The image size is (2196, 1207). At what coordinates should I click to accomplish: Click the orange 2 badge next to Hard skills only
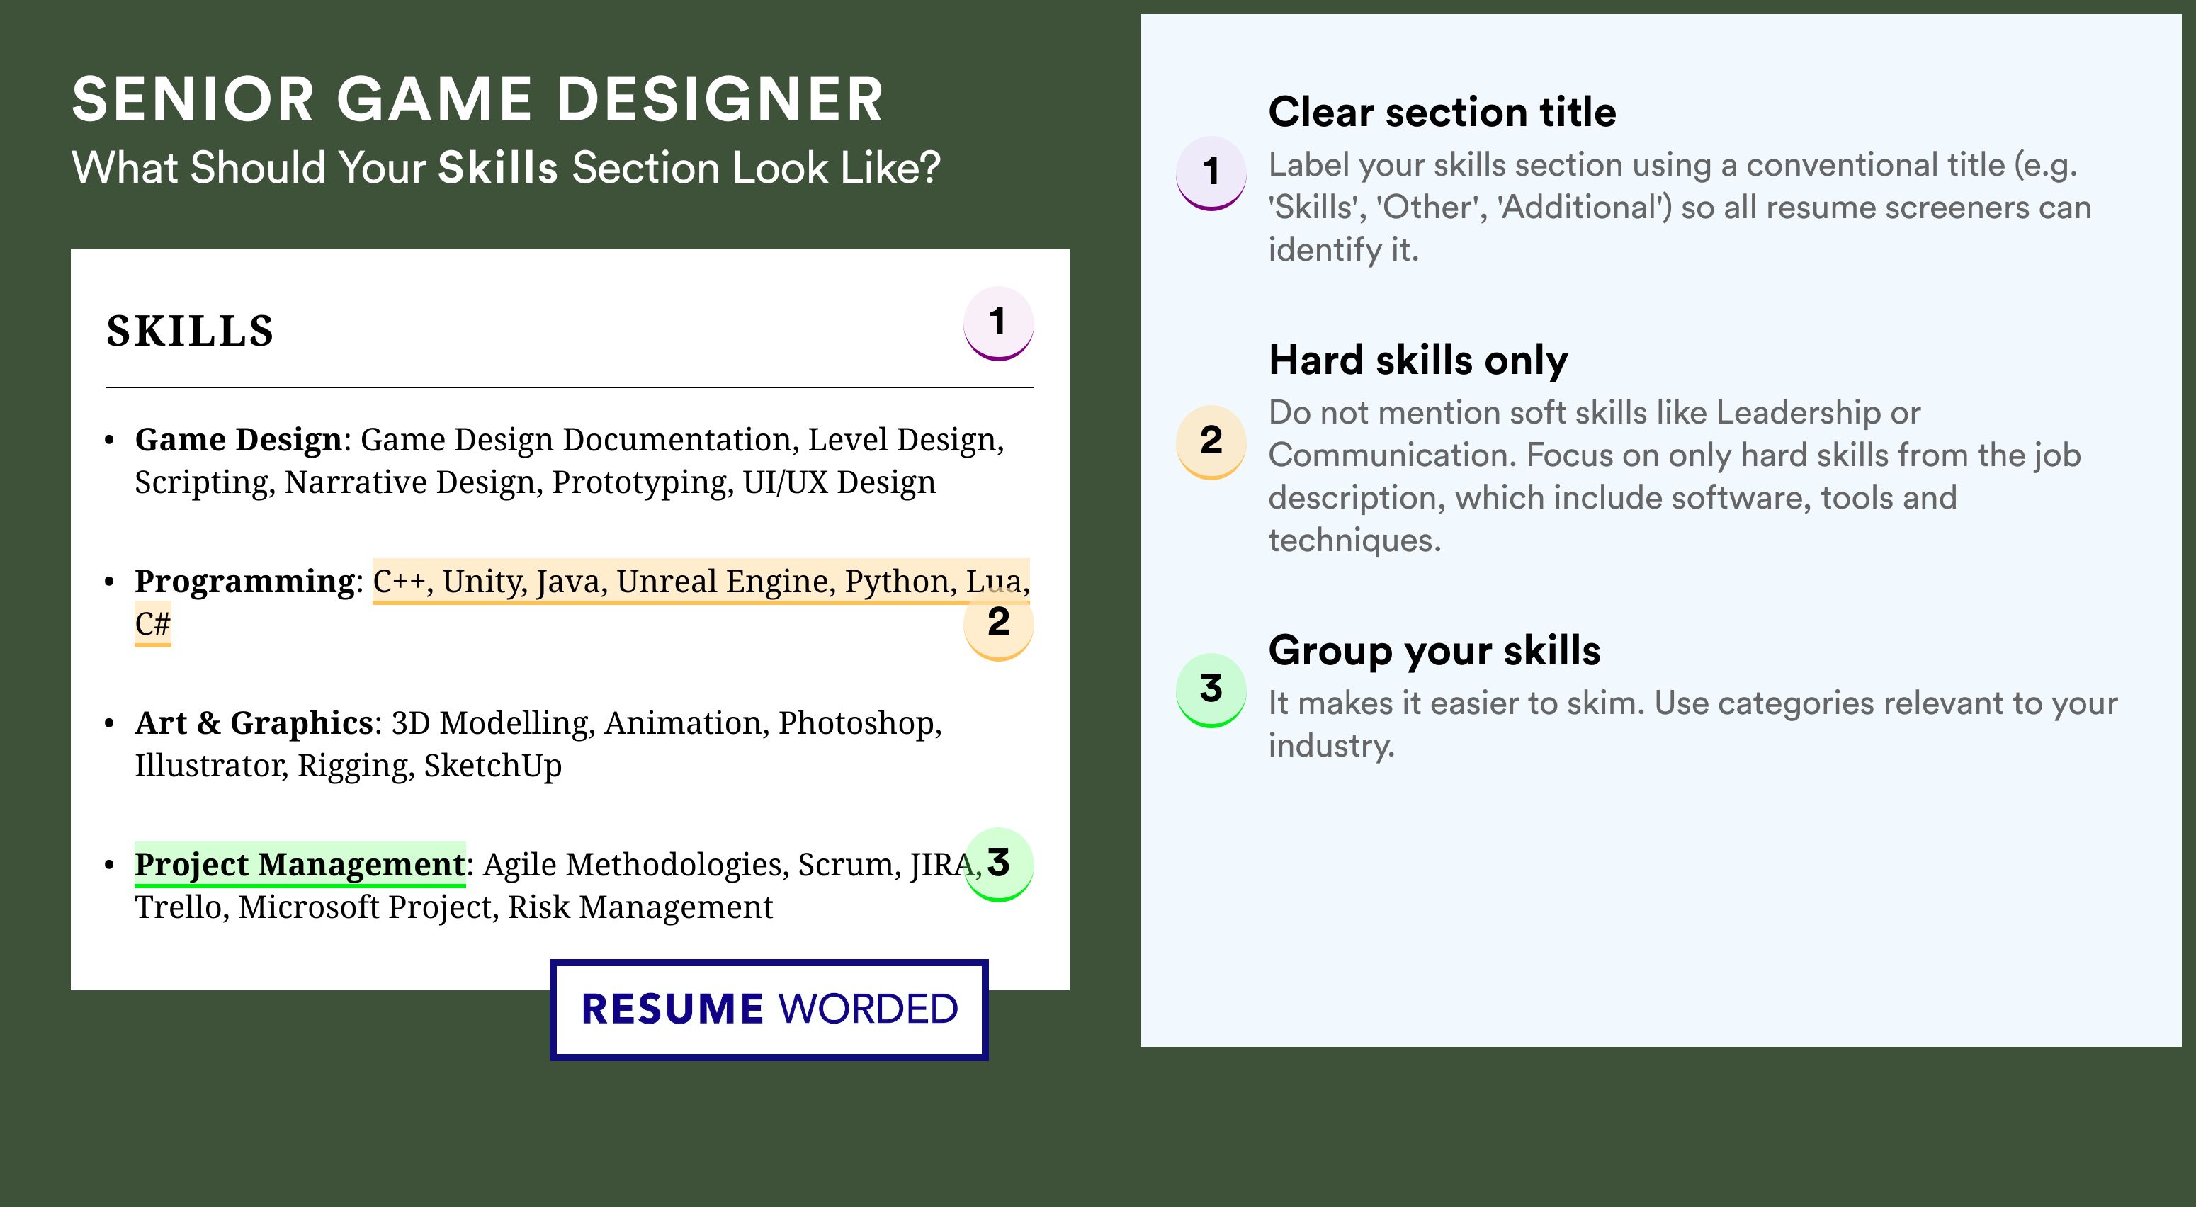pos(1211,443)
